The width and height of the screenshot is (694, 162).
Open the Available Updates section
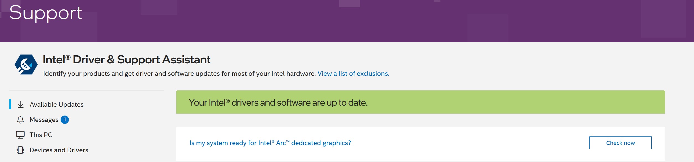tap(57, 104)
